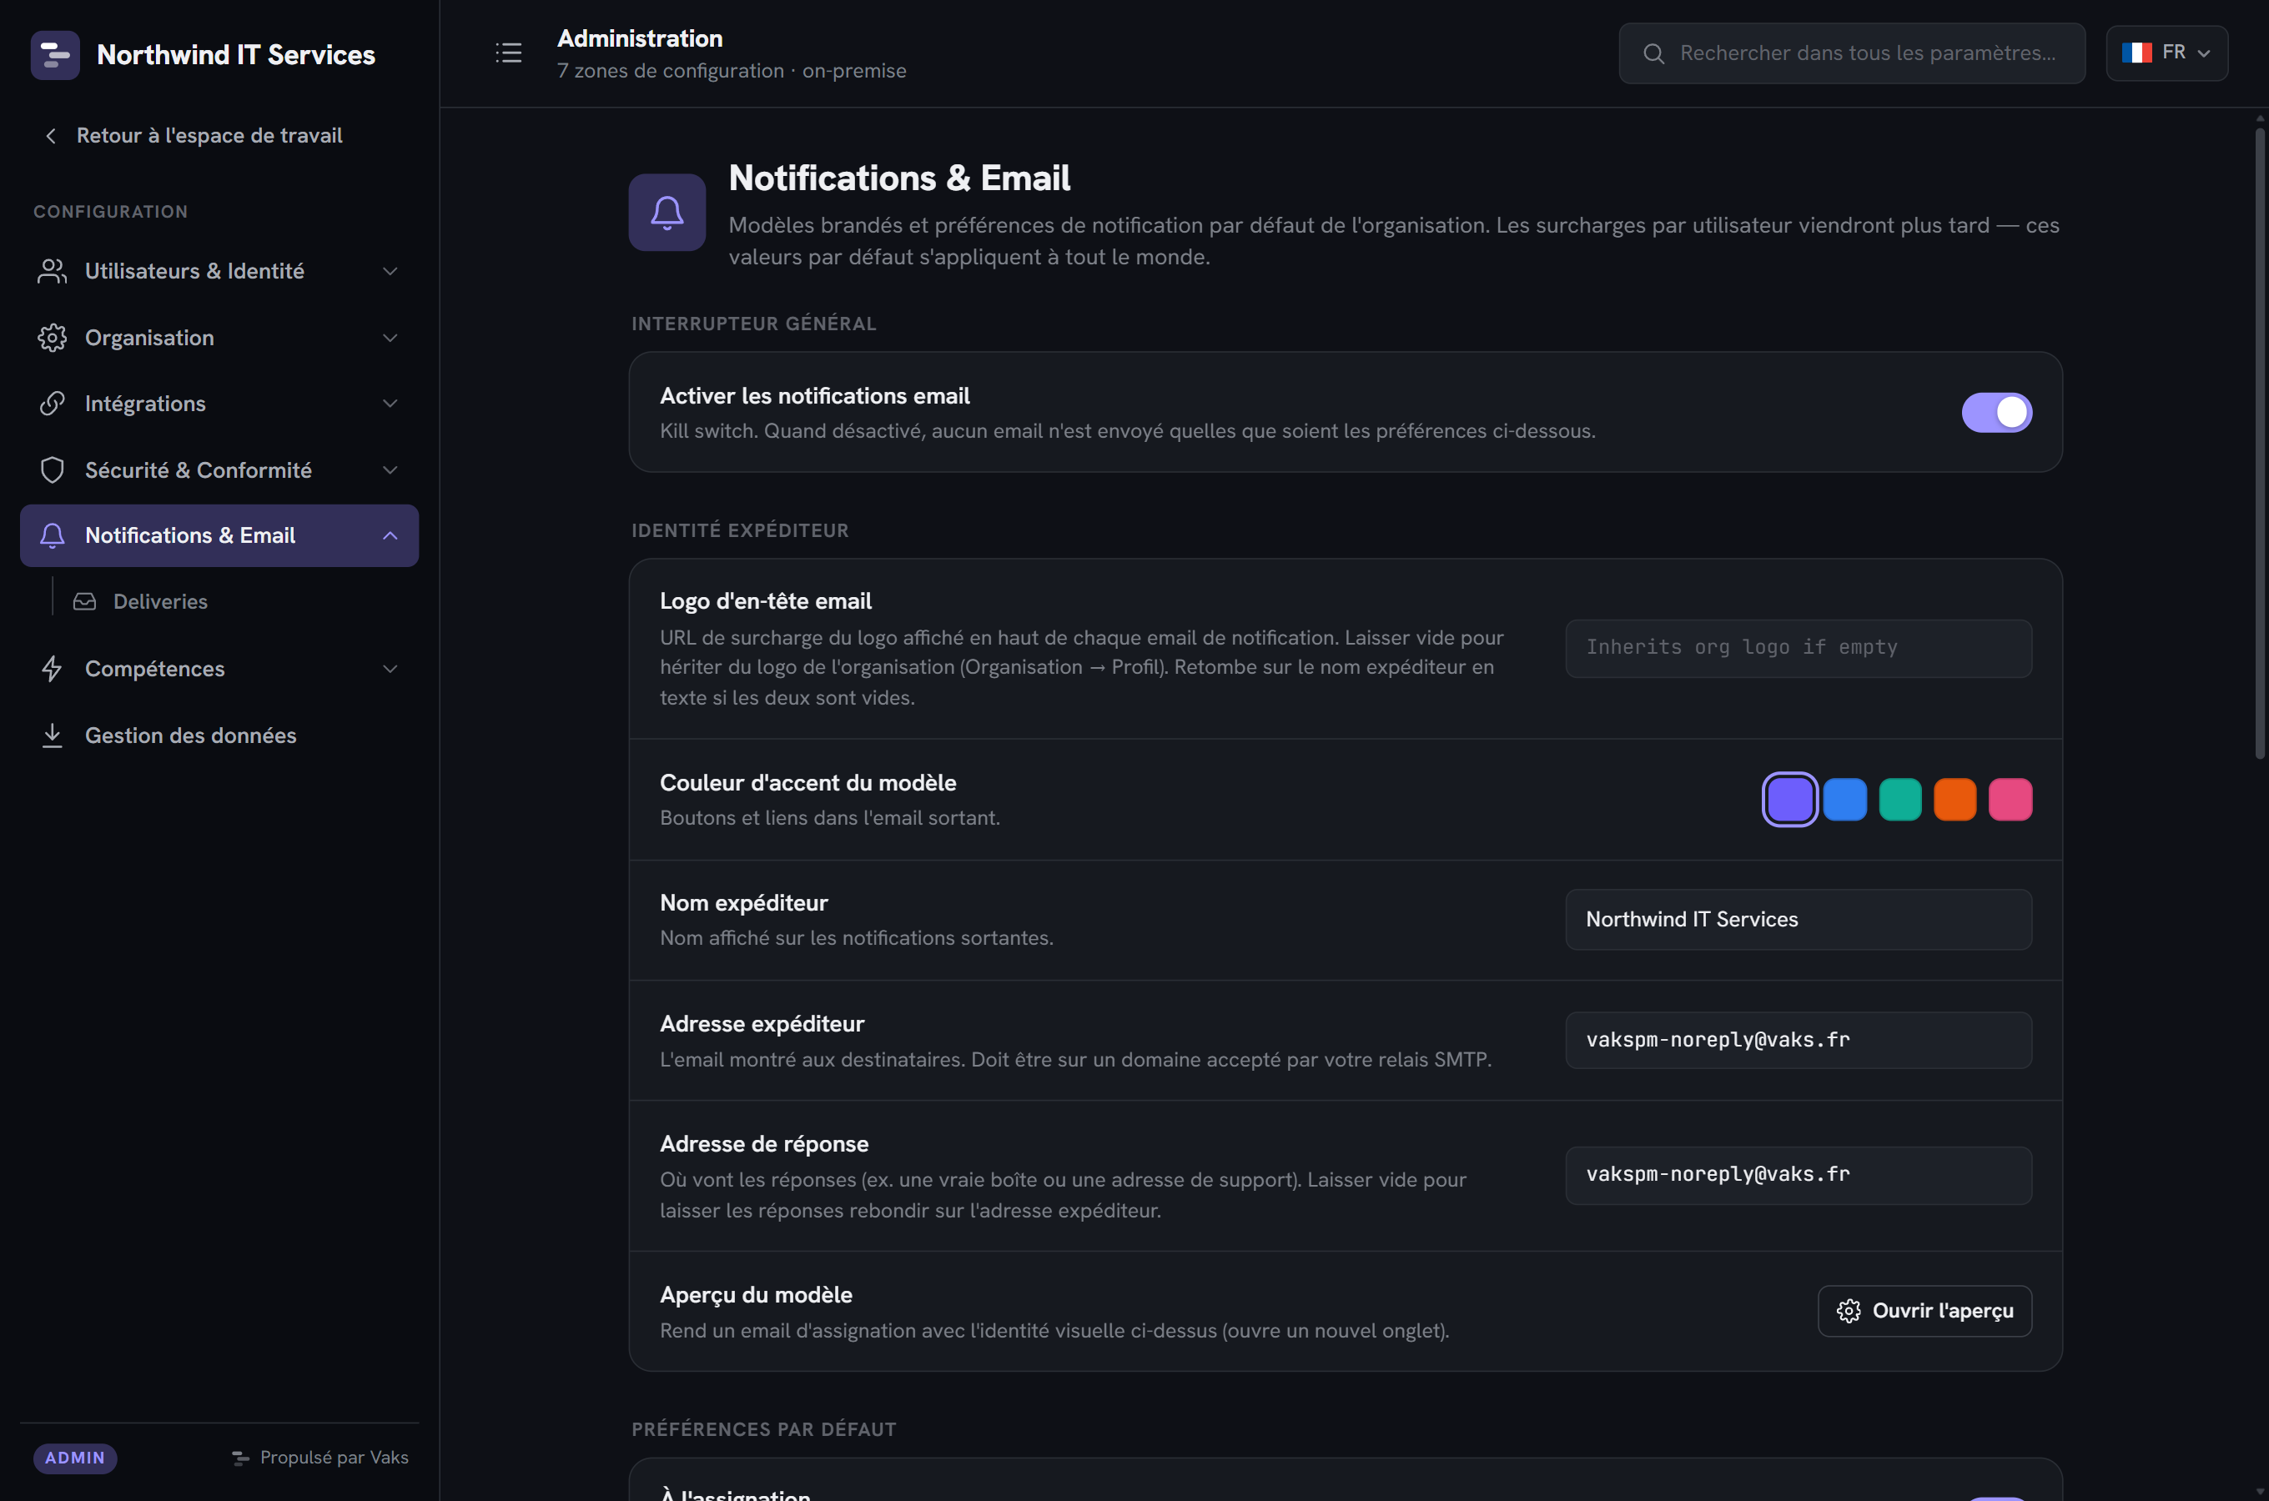This screenshot has width=2269, height=1501.
Task: Select Notifications & Email in sidebar
Action: (219, 536)
